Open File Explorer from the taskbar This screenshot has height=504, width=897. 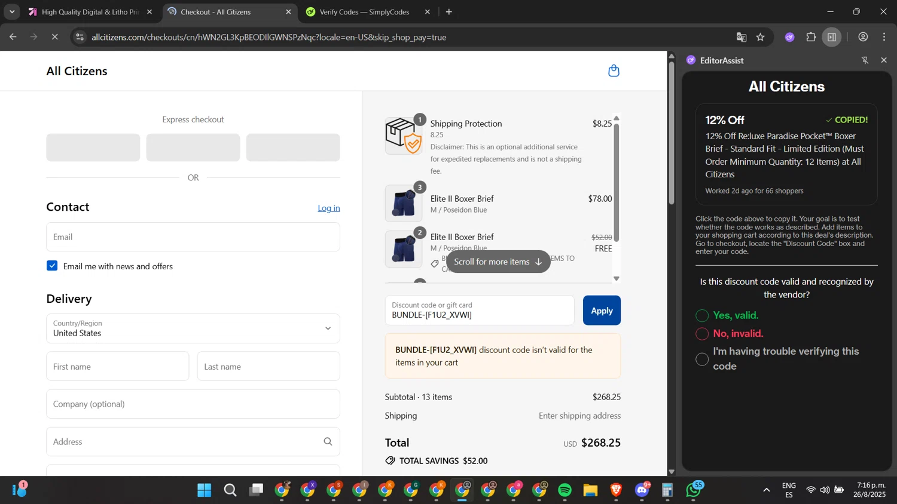coord(591,490)
